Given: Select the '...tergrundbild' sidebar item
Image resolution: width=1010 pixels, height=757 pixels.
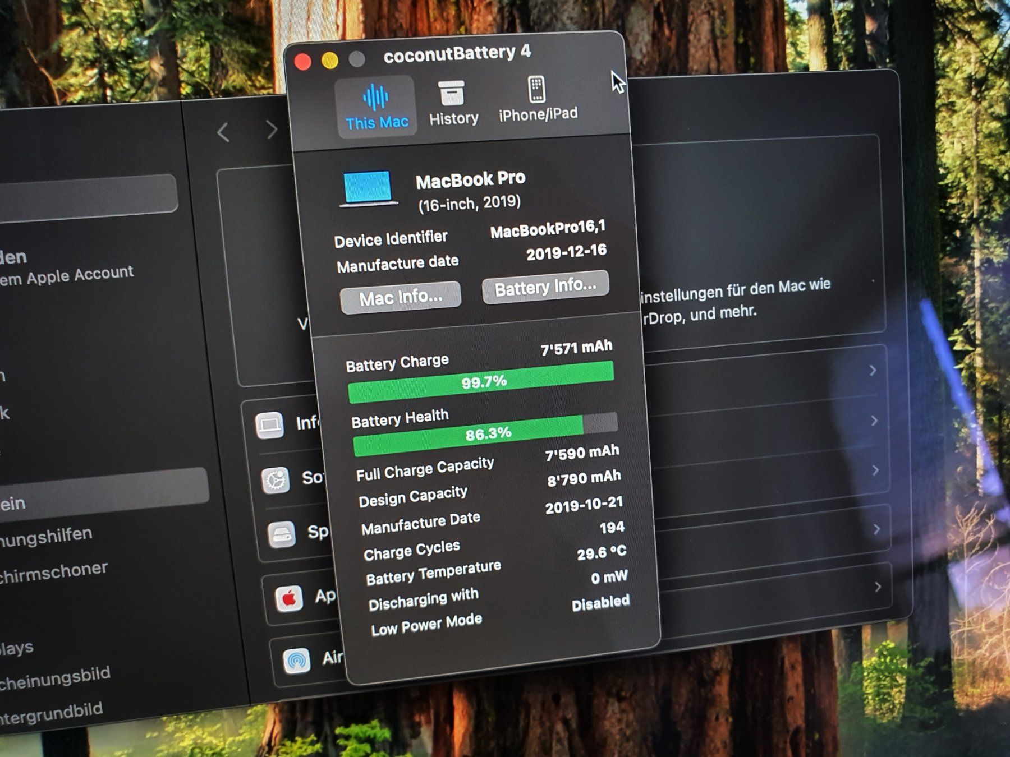Looking at the screenshot, I should tap(51, 714).
